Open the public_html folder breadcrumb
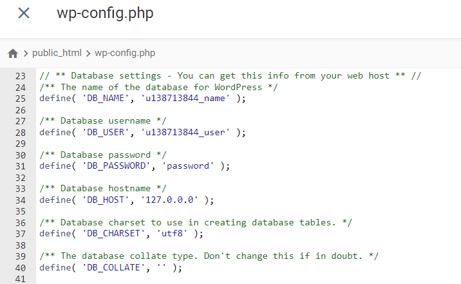Image resolution: width=461 pixels, height=284 pixels. point(59,53)
